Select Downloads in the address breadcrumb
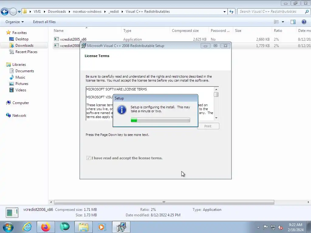Viewport: 311px width, 233px height. click(x=57, y=12)
